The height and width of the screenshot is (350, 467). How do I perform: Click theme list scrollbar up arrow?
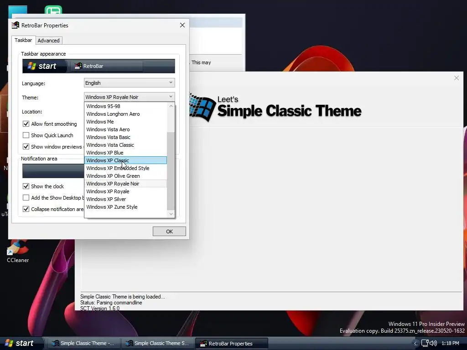(x=171, y=106)
